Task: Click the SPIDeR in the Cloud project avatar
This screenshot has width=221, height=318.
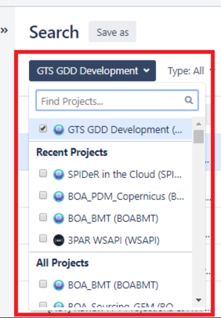Action: [x=59, y=174]
